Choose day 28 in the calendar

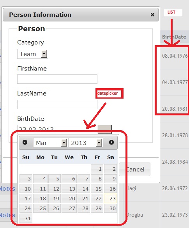click(84, 208)
